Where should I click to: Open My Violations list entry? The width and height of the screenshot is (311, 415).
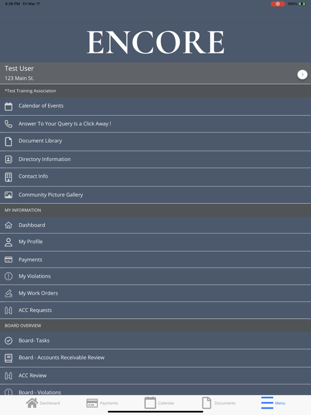[155, 276]
